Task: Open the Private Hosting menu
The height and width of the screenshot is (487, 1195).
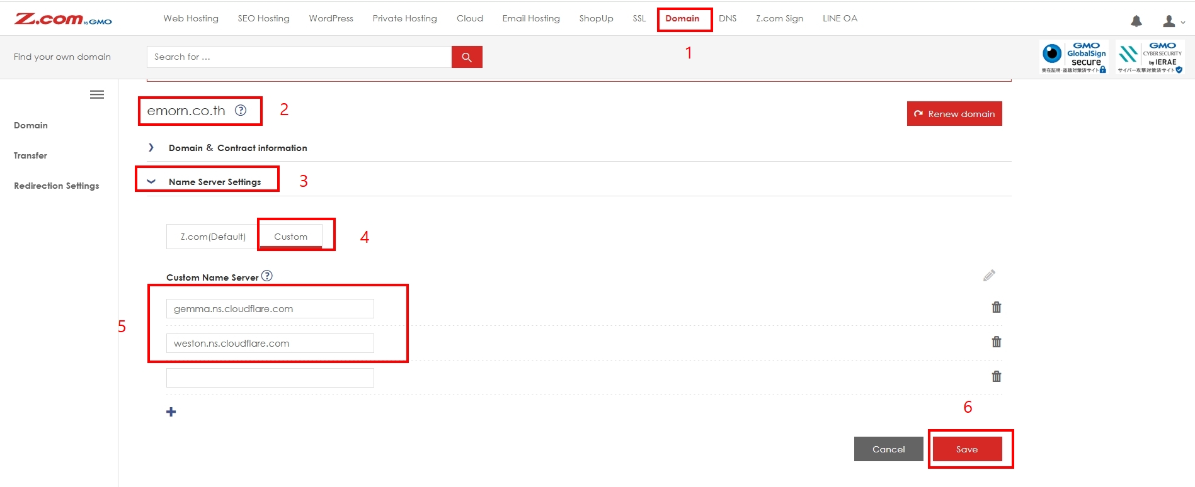Action: (x=404, y=18)
